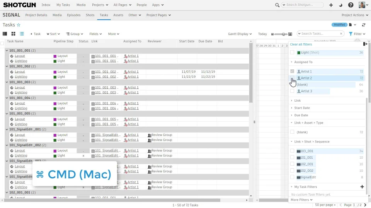Check the SignalEdit sequence checkbox
Image resolution: width=371 pixels, height=208 pixels.
coord(292,177)
